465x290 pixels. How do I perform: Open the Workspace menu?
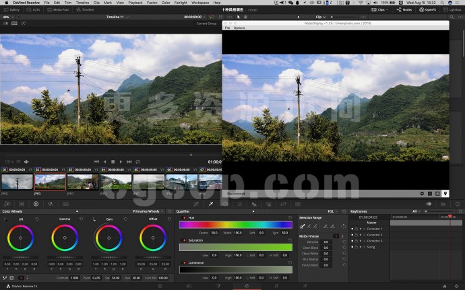200,3
